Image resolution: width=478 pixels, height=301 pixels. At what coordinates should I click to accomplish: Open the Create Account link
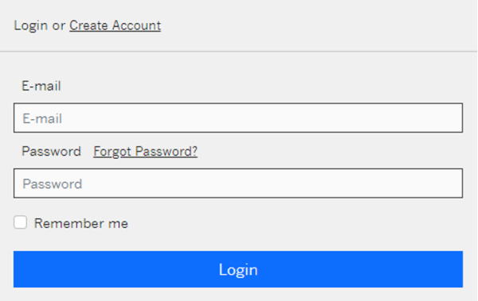click(115, 25)
